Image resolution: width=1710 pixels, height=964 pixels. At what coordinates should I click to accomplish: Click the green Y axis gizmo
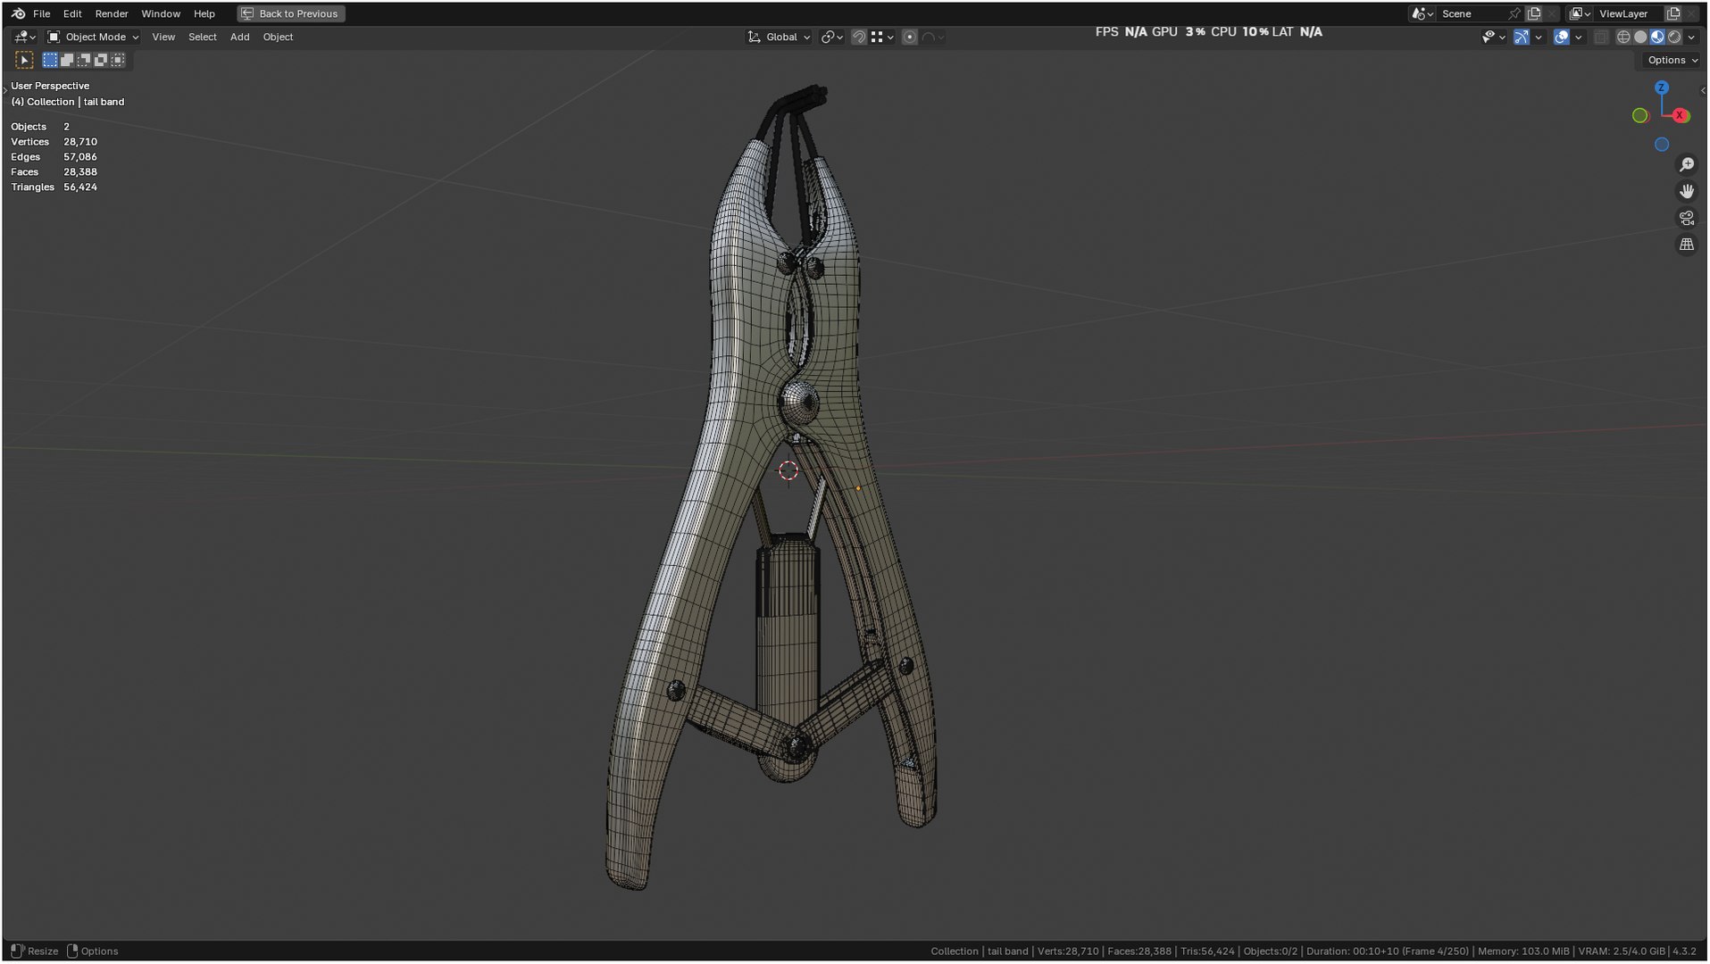point(1639,115)
